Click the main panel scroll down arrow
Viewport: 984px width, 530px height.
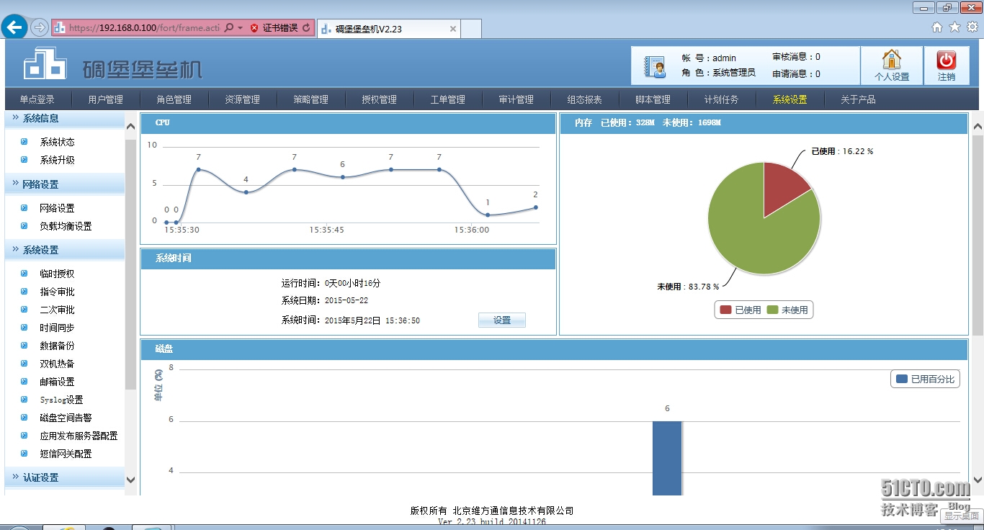click(978, 480)
